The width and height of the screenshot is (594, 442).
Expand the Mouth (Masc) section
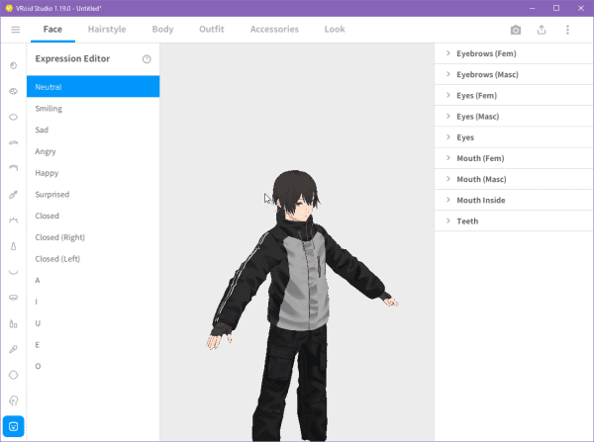pyautogui.click(x=514, y=179)
